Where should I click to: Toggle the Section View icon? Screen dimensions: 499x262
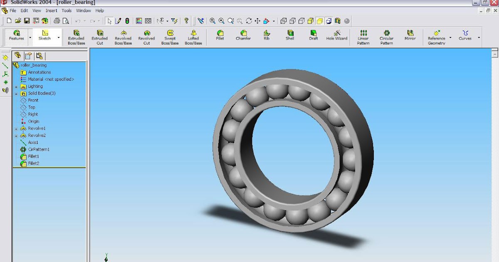[x=338, y=20]
